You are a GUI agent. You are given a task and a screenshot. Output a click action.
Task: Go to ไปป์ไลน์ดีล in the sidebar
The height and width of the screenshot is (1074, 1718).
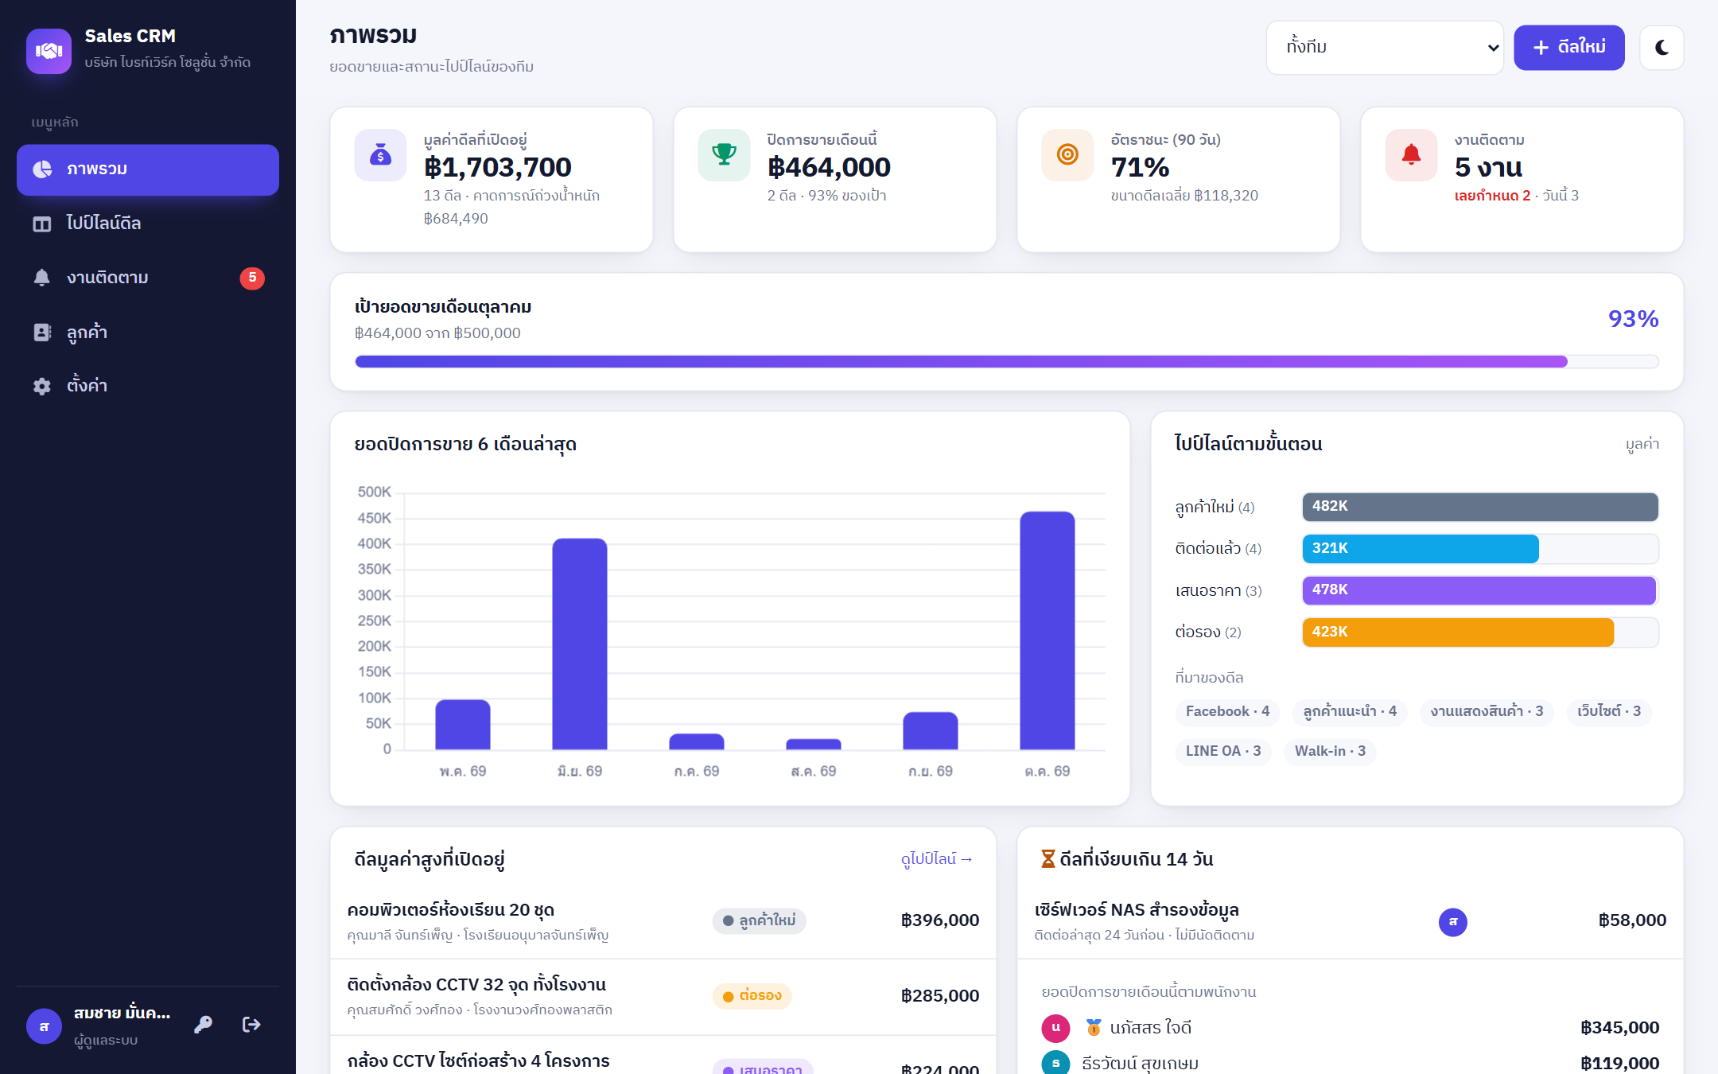tap(148, 224)
